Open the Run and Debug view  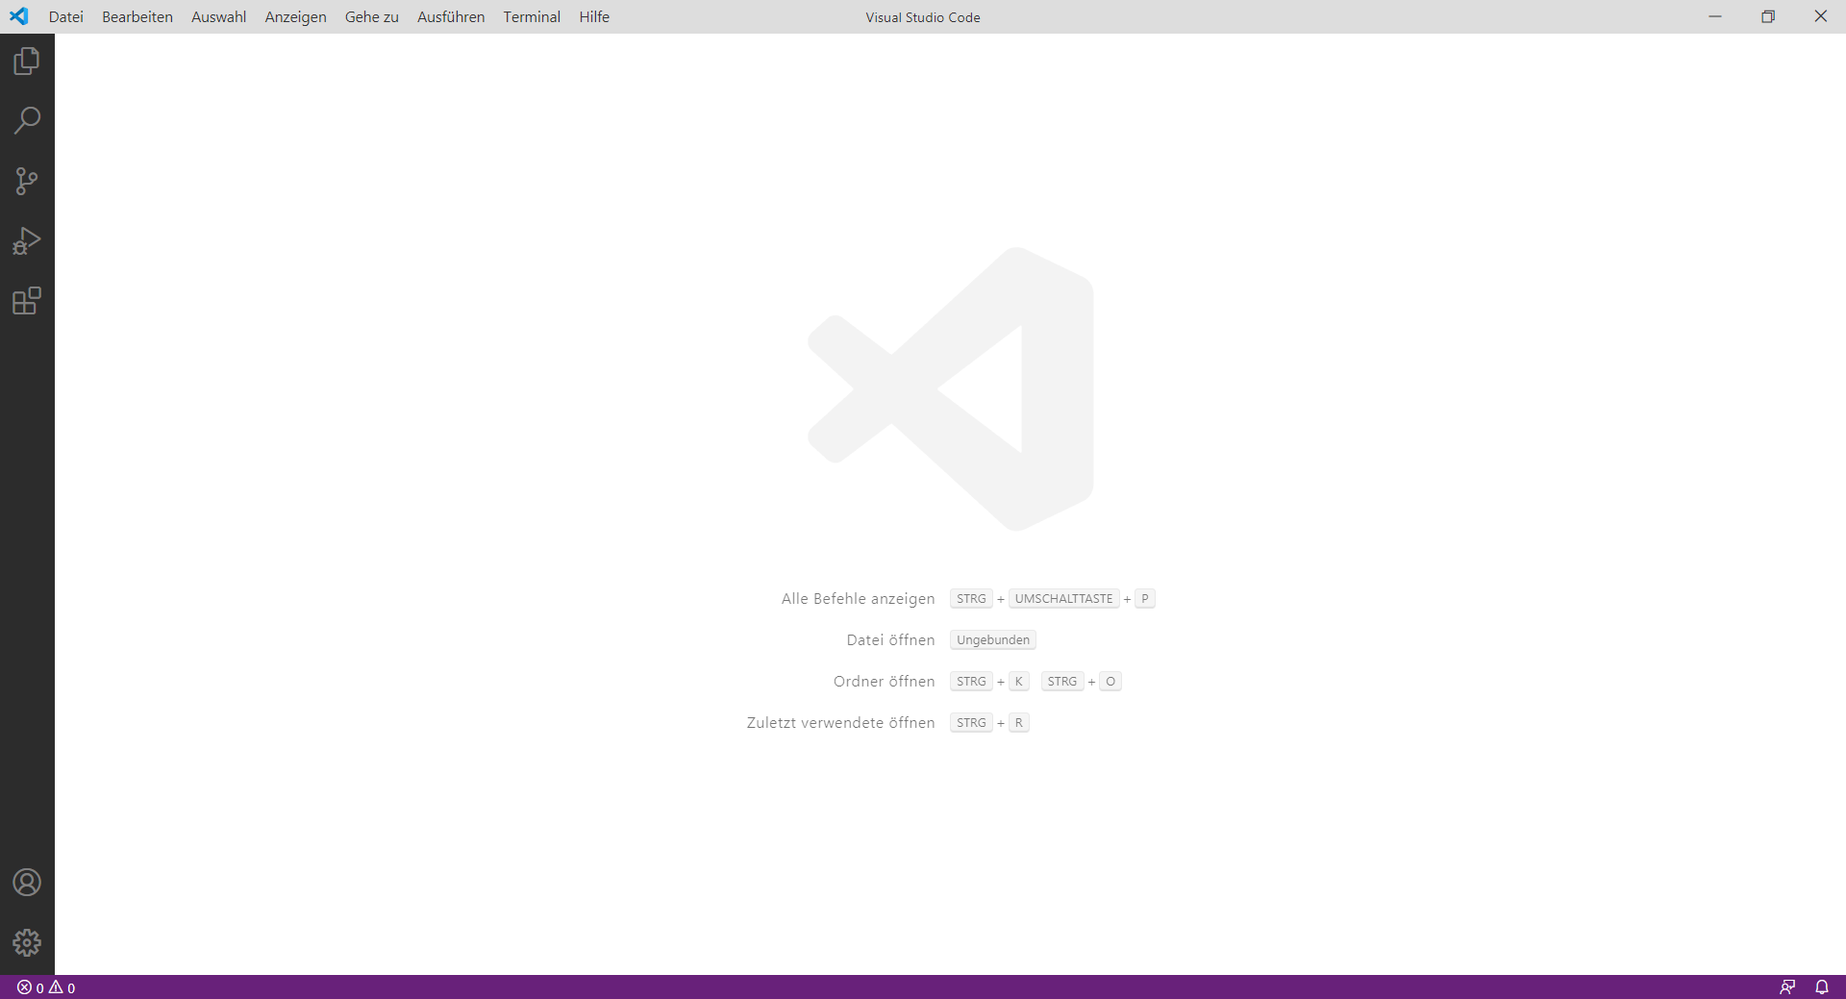click(x=26, y=240)
